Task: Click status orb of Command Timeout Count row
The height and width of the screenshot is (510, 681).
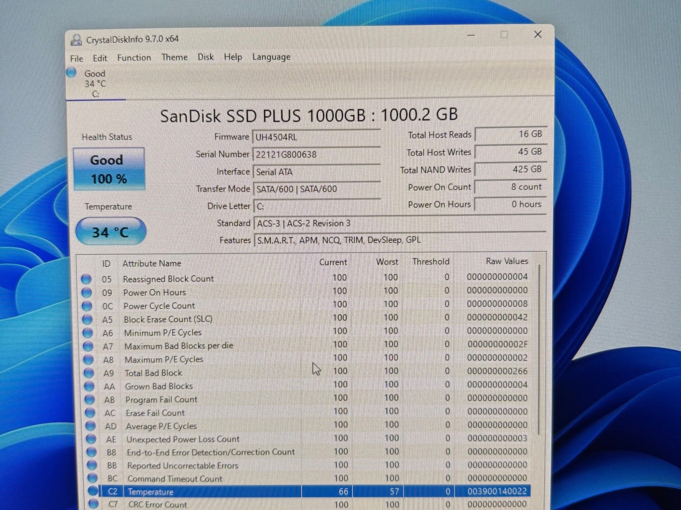Action: (93, 478)
